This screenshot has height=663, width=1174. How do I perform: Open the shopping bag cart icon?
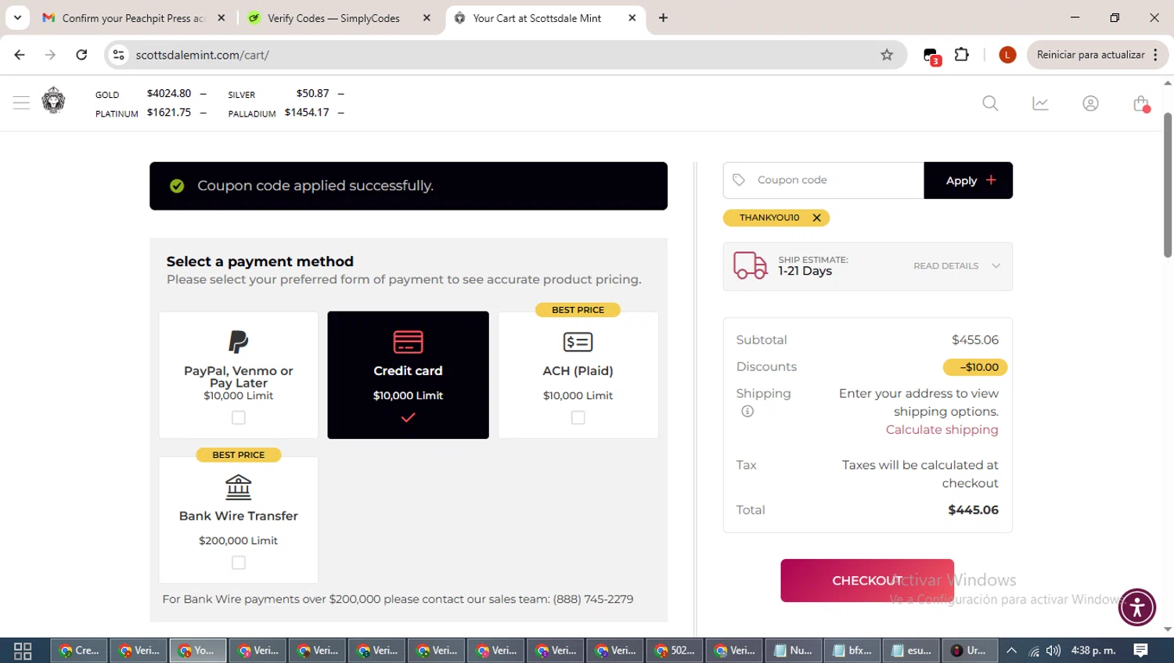1141,103
